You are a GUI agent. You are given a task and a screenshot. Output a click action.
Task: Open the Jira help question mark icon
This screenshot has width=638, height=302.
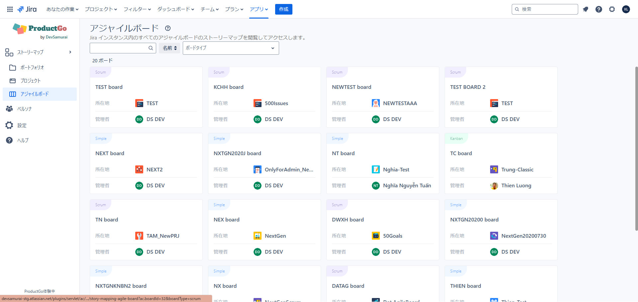pos(599,9)
